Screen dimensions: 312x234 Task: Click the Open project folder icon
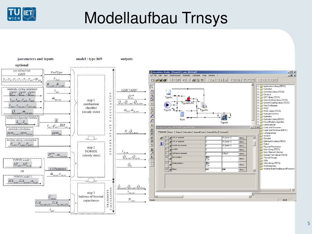pos(157,80)
